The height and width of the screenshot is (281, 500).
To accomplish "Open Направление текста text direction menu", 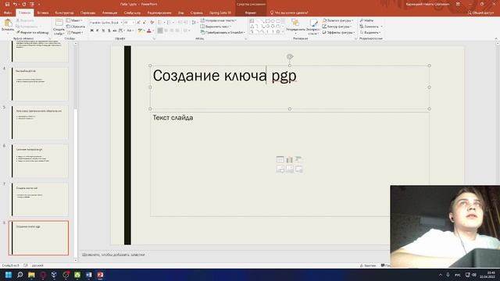I will pyautogui.click(x=219, y=20).
